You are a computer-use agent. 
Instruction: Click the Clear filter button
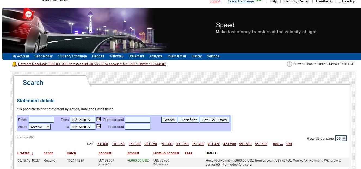[x=189, y=120]
